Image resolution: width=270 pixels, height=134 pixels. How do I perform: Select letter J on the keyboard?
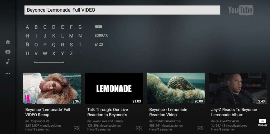tap(45, 36)
